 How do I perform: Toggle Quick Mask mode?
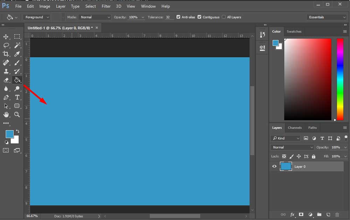(6, 150)
